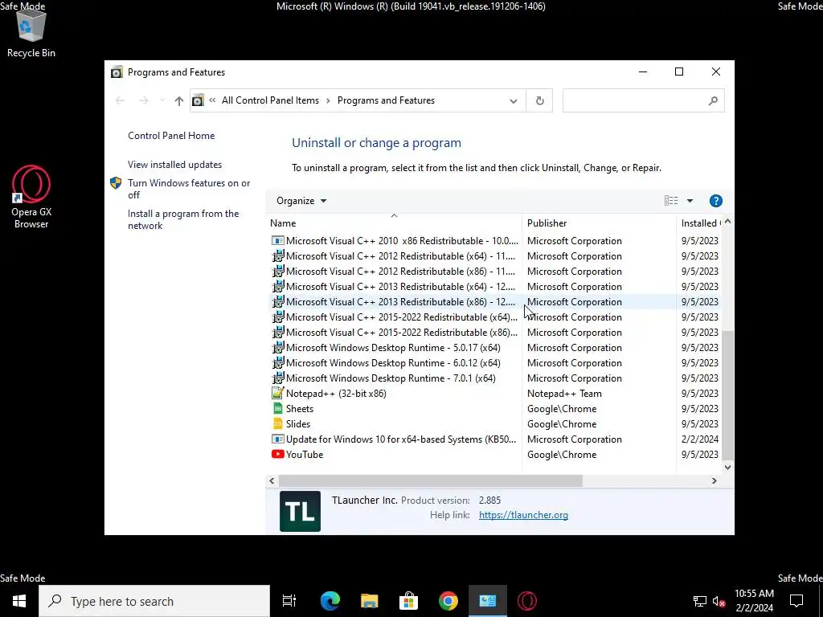Expand the view options dropdown arrow
This screenshot has width=823, height=617.
click(x=690, y=201)
